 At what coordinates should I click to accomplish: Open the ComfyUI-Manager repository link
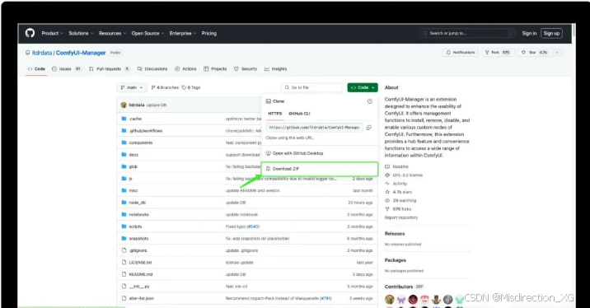81,53
